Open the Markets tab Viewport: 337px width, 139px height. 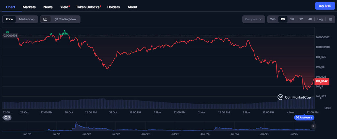pos(29,7)
